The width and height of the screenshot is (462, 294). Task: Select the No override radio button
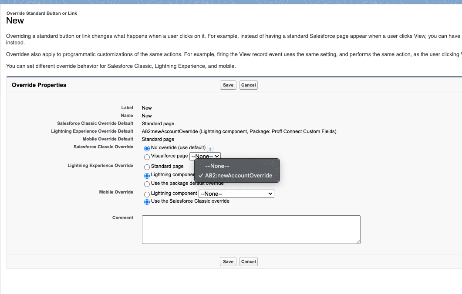tap(147, 148)
